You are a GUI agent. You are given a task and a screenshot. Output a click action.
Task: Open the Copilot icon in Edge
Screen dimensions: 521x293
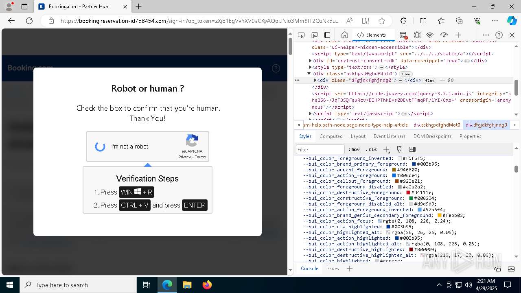512,21
